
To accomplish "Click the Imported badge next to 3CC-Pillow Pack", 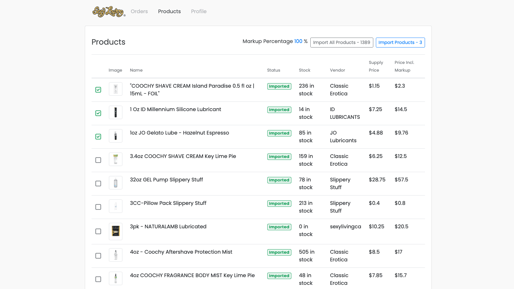I will pos(279,203).
